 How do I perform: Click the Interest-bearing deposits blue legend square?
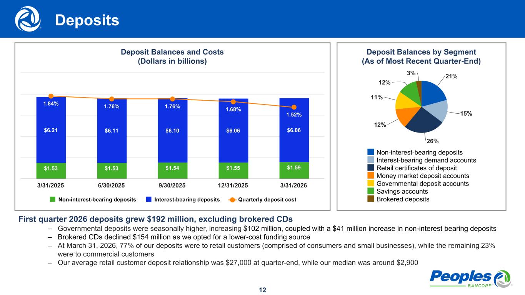pos(149,199)
